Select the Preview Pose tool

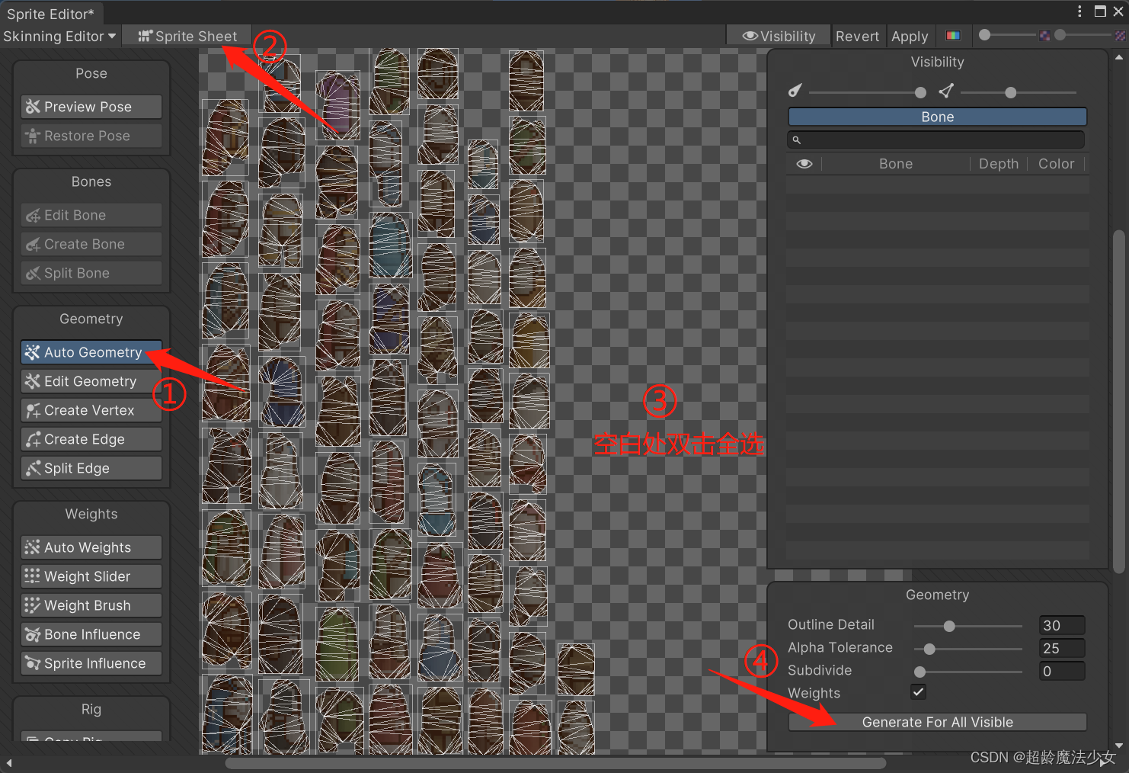tap(91, 107)
